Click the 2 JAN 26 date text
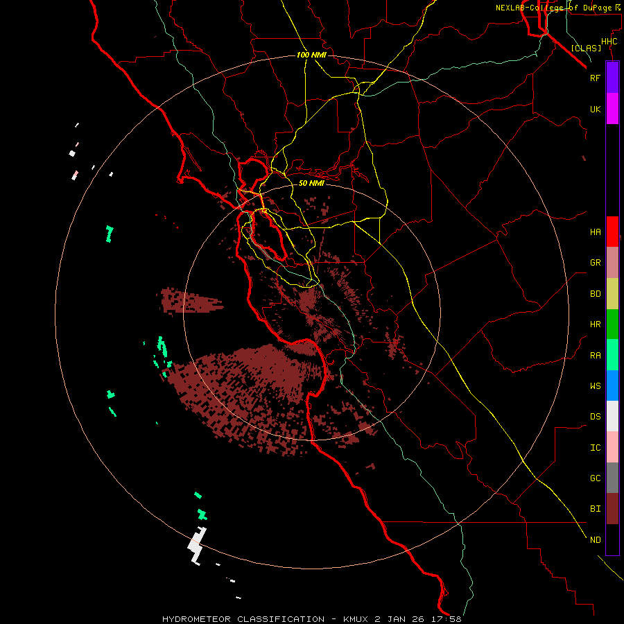624x624 pixels. 399,619
